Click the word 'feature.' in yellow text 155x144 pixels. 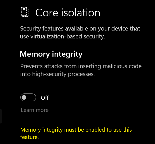pyautogui.click(x=30, y=137)
